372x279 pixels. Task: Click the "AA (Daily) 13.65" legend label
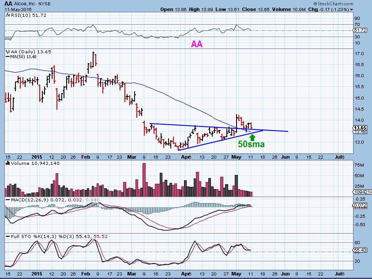pos(31,52)
